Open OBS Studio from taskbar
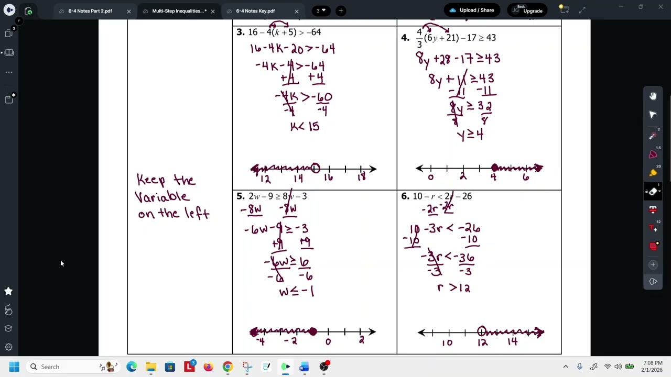671x377 pixels. (x=324, y=367)
